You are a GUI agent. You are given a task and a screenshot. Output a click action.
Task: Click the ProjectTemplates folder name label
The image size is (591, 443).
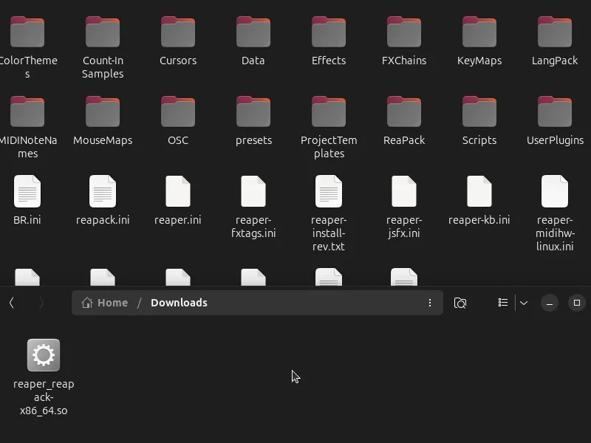(329, 147)
